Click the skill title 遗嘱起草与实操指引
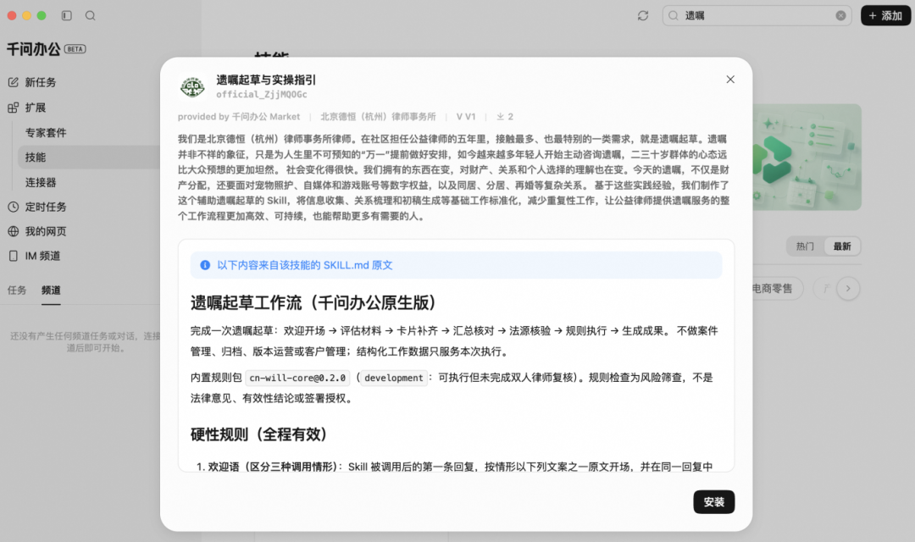This screenshot has height=542, width=915. point(266,80)
